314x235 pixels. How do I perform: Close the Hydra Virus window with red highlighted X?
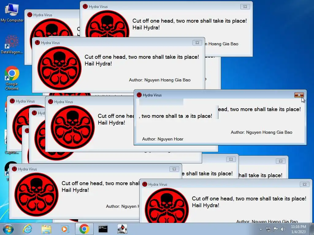pos(299,95)
